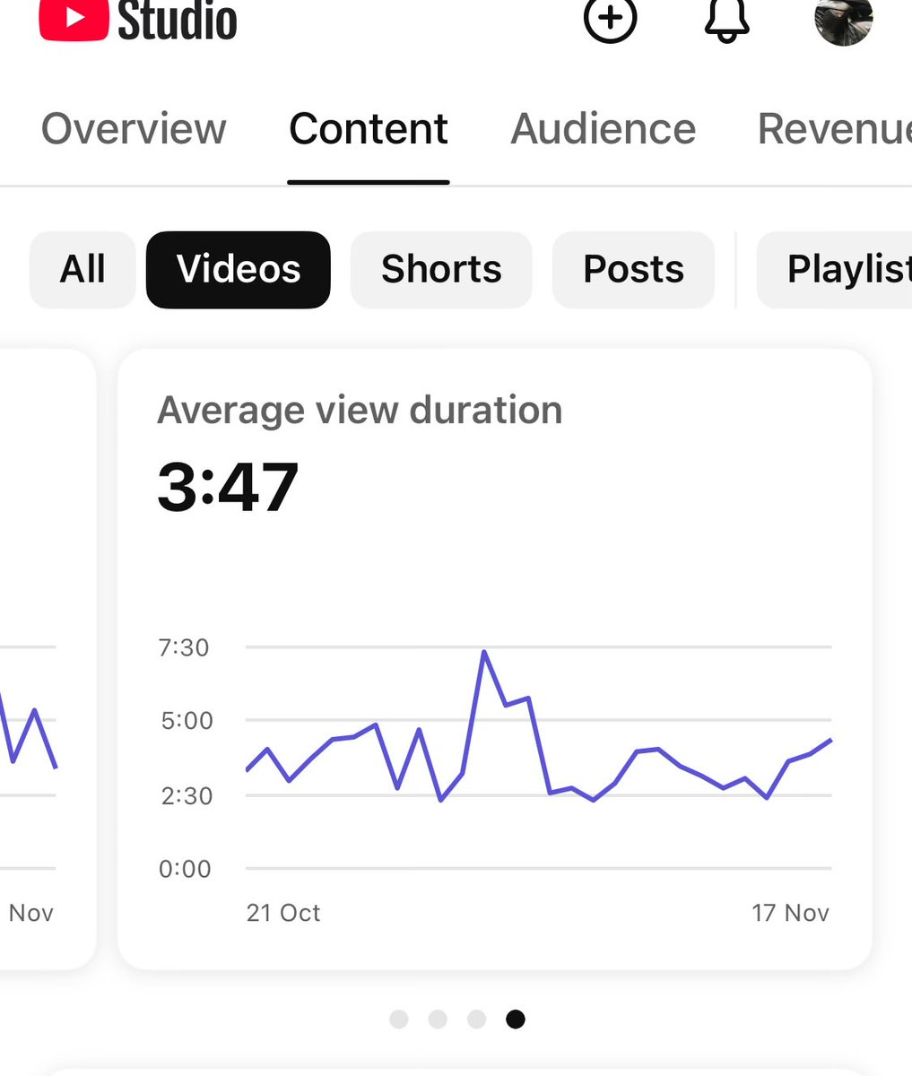Open the account profile avatar
The height and width of the screenshot is (1076, 912).
844,20
